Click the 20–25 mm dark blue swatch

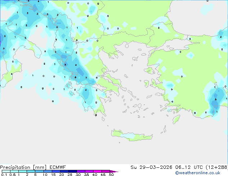(64, 171)
